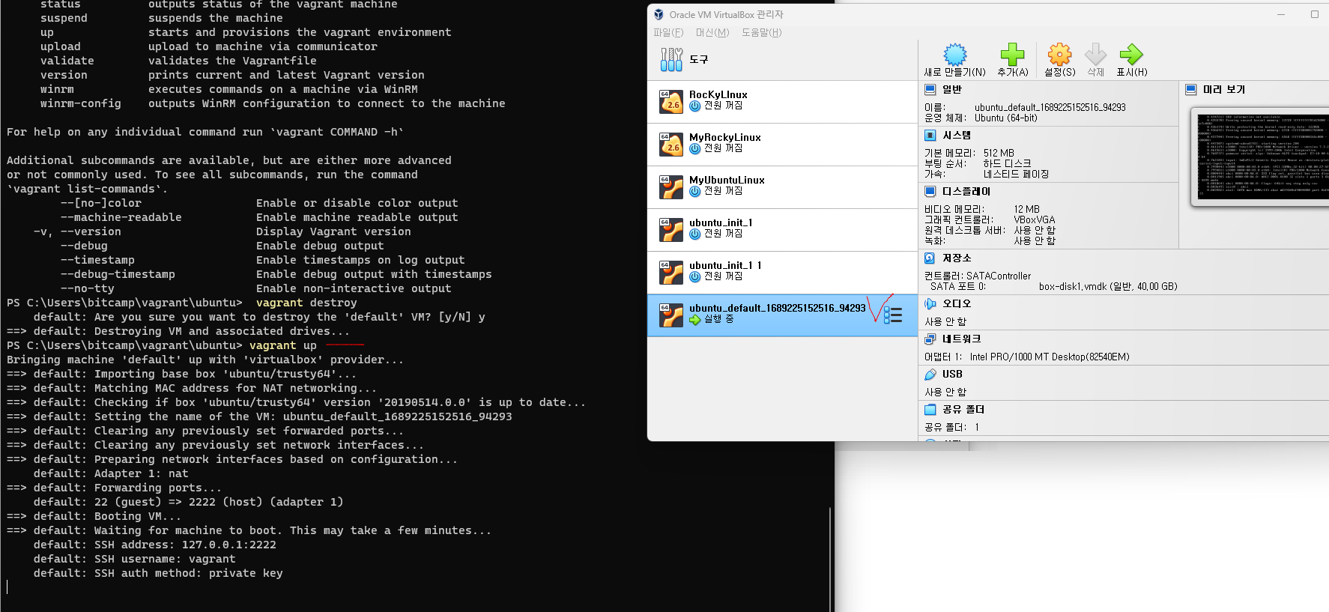Click the Display (디스플레이) section header
The width and height of the screenshot is (1329, 612).
click(x=966, y=192)
